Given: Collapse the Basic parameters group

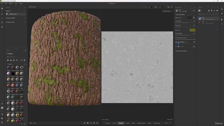Looking at the screenshot, I should pyautogui.click(x=180, y=15).
